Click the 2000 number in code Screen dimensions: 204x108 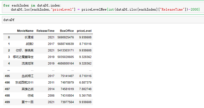pyautogui.click(x=194, y=9)
